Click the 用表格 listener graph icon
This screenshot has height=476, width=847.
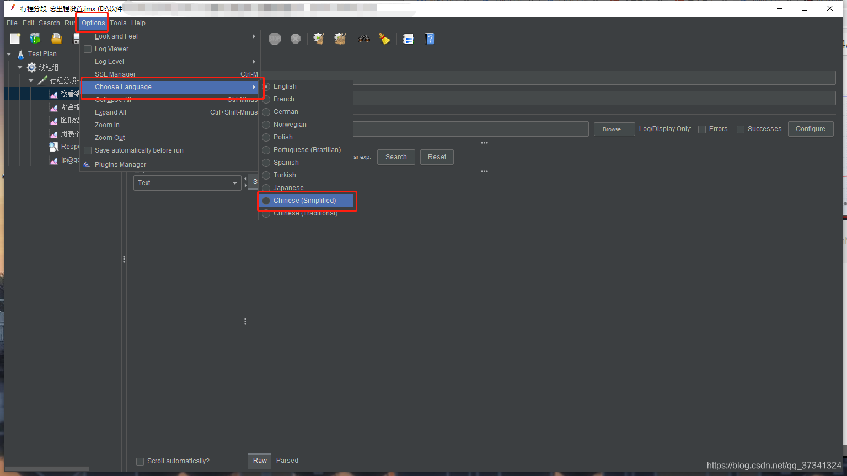[53, 134]
